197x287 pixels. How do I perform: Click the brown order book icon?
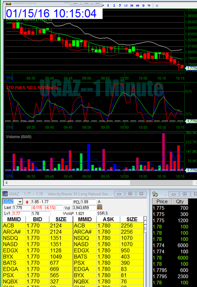pos(100,207)
